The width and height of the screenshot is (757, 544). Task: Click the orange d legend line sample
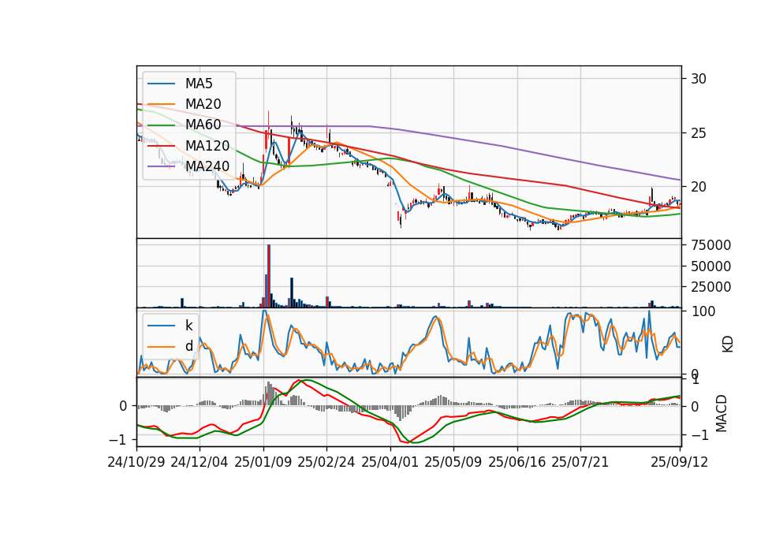coord(161,347)
